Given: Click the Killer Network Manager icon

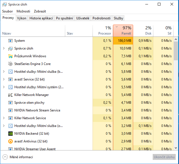Looking at the screenshot, I should pyautogui.click(x=10, y=95).
